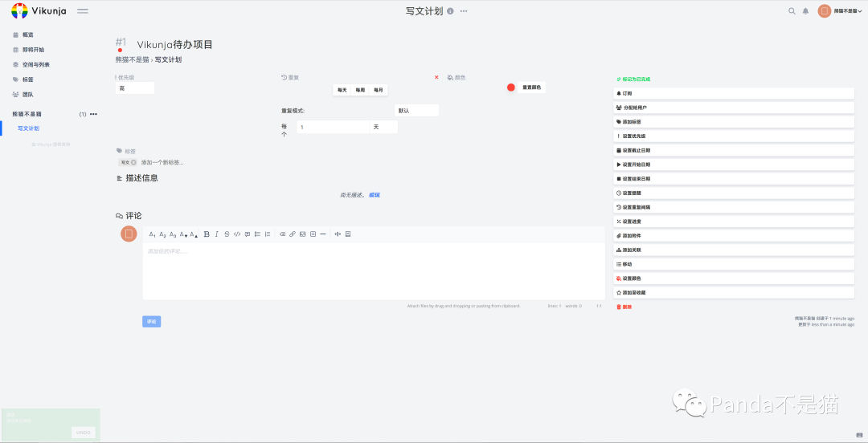Insert a quote block in the editor
The image size is (868, 443).
248,234
